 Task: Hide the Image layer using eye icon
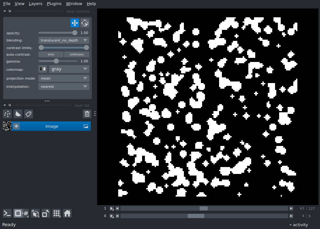(16, 126)
